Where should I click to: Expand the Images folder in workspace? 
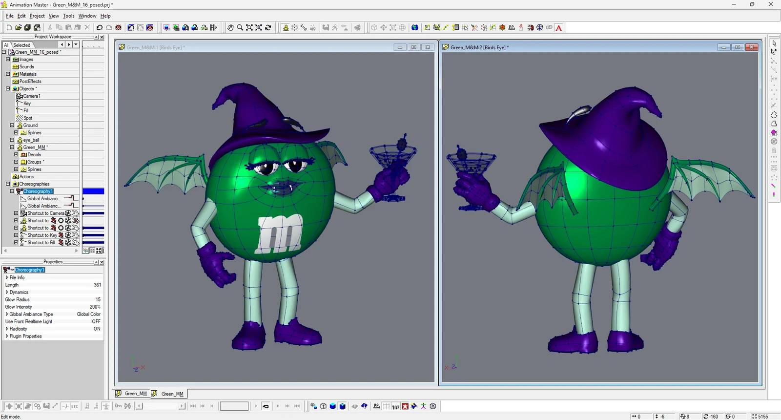8,60
